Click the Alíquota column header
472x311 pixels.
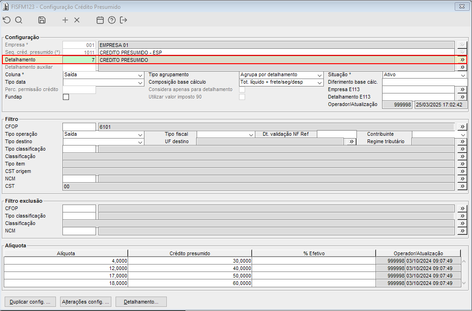pos(66,253)
